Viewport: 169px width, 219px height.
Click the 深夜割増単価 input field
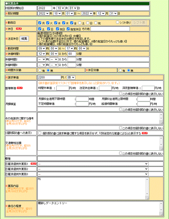coord(148,88)
